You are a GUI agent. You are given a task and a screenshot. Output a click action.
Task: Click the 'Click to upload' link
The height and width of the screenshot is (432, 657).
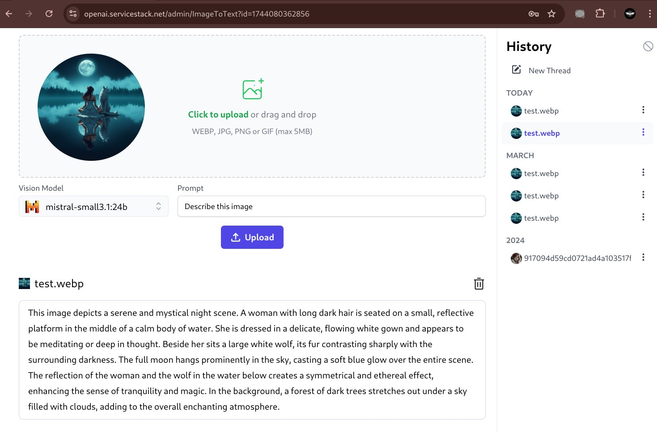point(218,114)
